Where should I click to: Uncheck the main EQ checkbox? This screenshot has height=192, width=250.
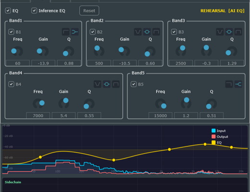(x=8, y=11)
